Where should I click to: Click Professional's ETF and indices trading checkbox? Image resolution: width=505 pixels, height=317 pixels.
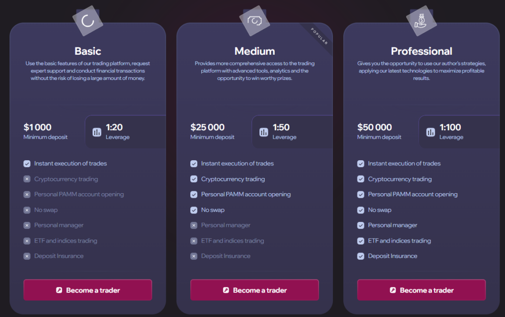[361, 241]
